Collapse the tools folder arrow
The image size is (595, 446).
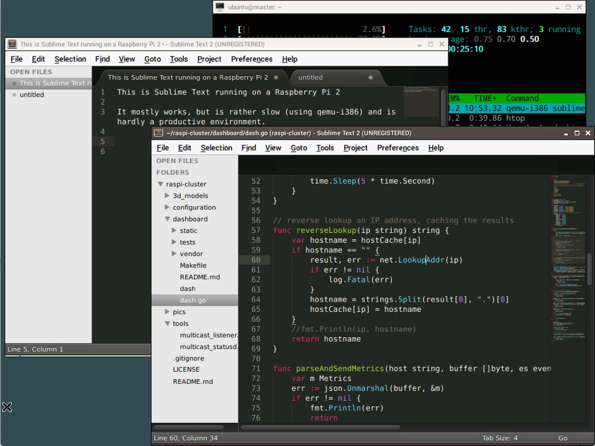tap(167, 324)
